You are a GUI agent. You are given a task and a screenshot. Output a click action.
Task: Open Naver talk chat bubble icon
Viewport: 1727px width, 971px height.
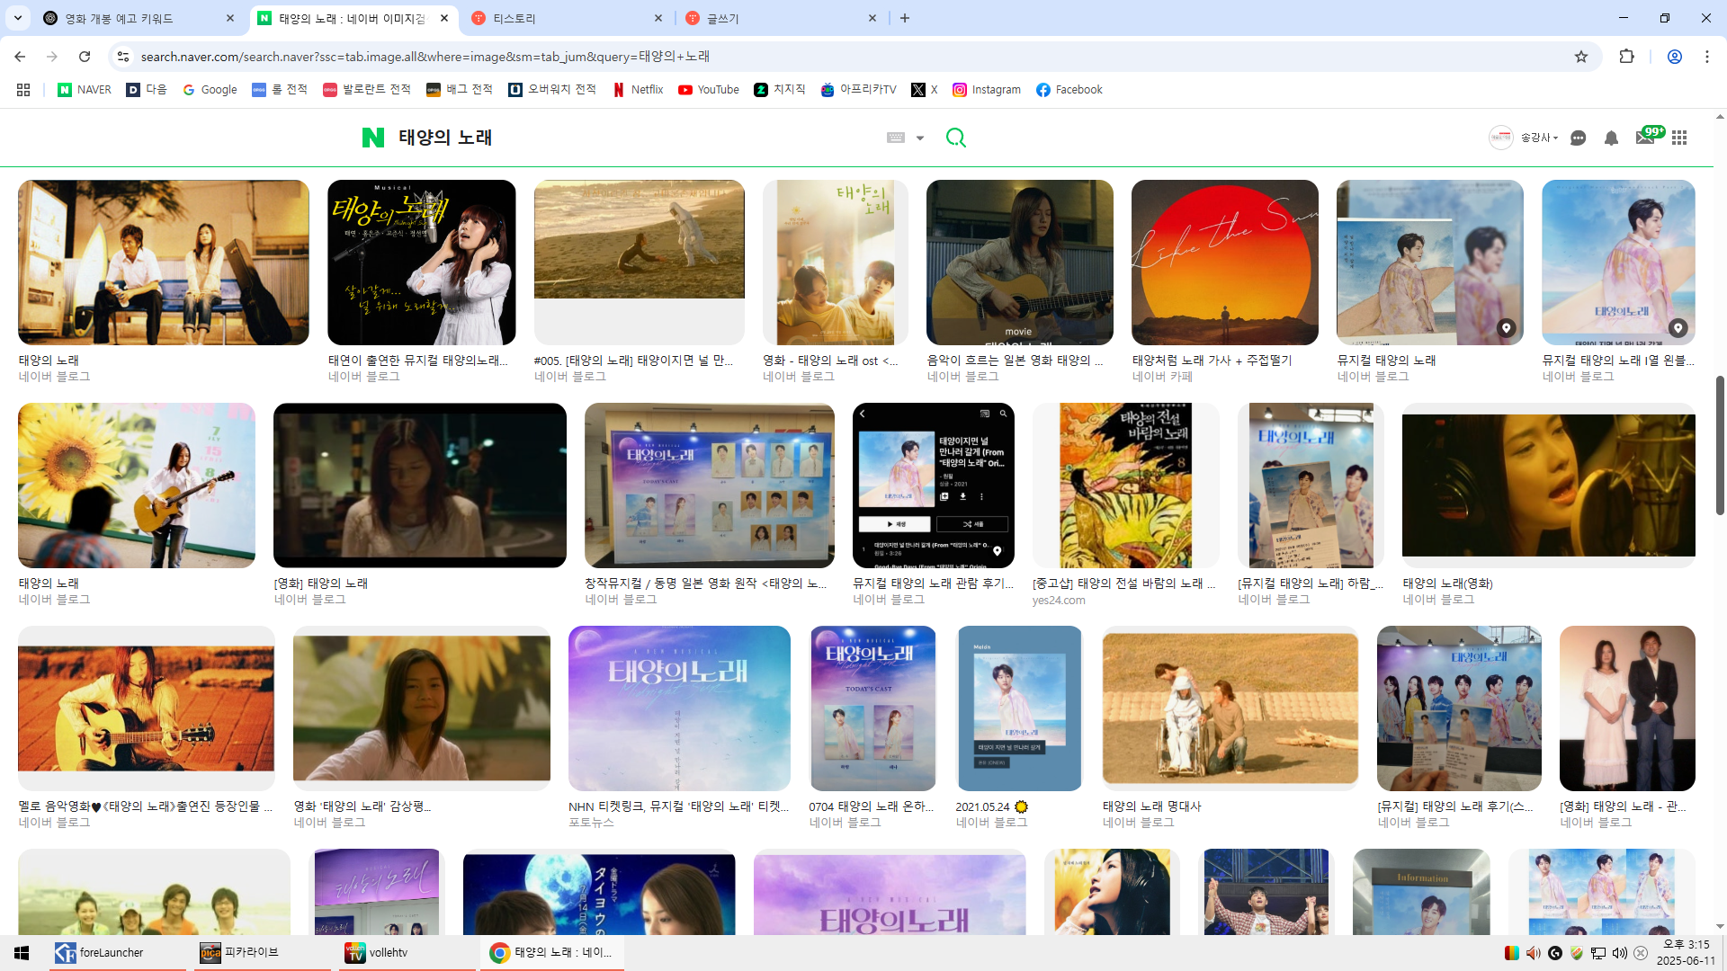[1578, 138]
